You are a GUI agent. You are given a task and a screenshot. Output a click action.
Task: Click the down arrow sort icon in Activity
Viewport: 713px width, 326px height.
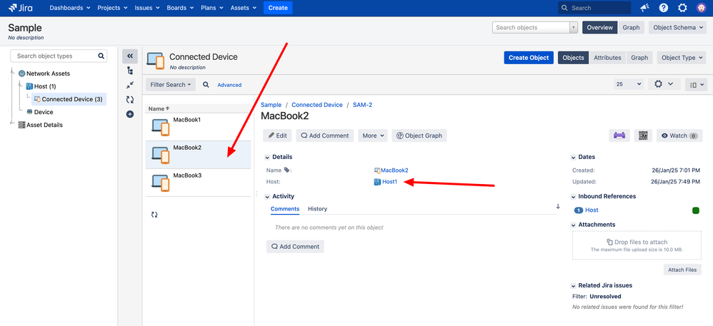coord(558,206)
